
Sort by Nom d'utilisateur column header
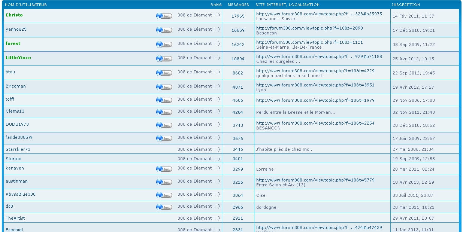26,5
